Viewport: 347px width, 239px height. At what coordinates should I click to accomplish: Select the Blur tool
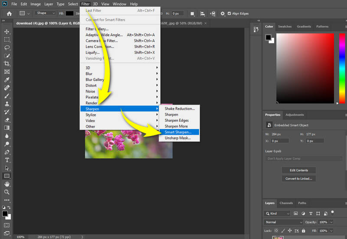coord(7,136)
